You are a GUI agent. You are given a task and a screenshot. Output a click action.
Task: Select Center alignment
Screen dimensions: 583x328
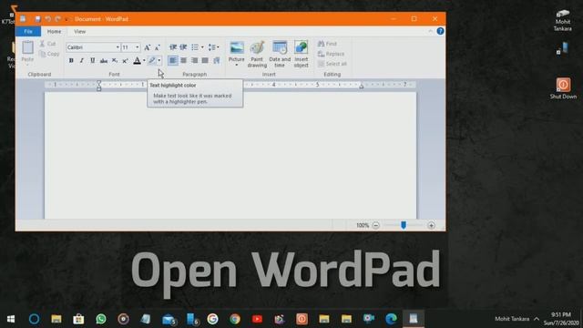coord(184,60)
